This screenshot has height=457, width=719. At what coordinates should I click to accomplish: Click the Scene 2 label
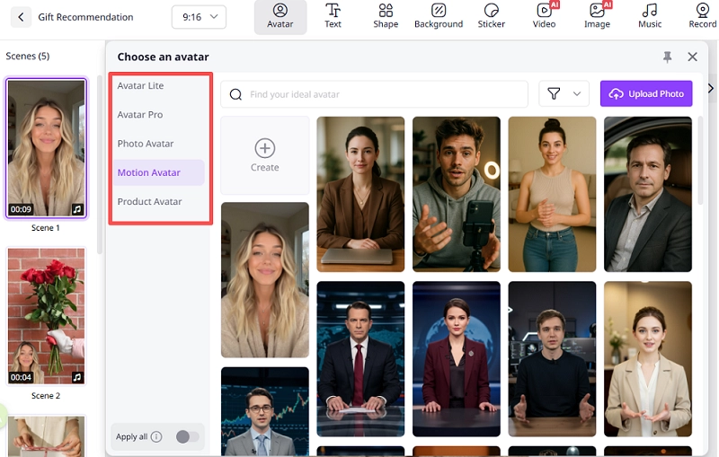(46, 396)
